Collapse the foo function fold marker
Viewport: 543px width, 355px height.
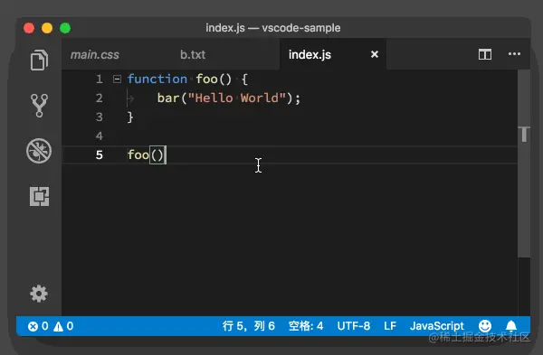[117, 79]
